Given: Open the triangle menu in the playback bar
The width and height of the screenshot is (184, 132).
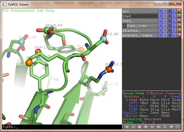Looking at the screenshot, I should 172,127.
